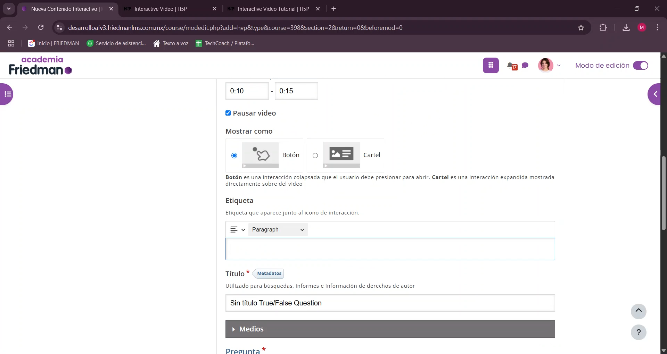Toggle Modo de edición switch

(x=640, y=65)
